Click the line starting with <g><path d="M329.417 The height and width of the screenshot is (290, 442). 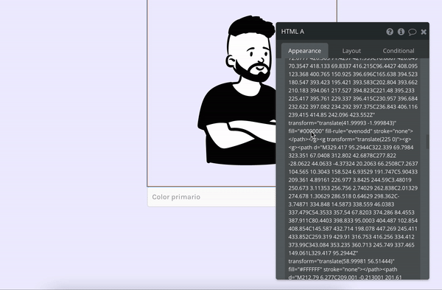tap(351, 148)
